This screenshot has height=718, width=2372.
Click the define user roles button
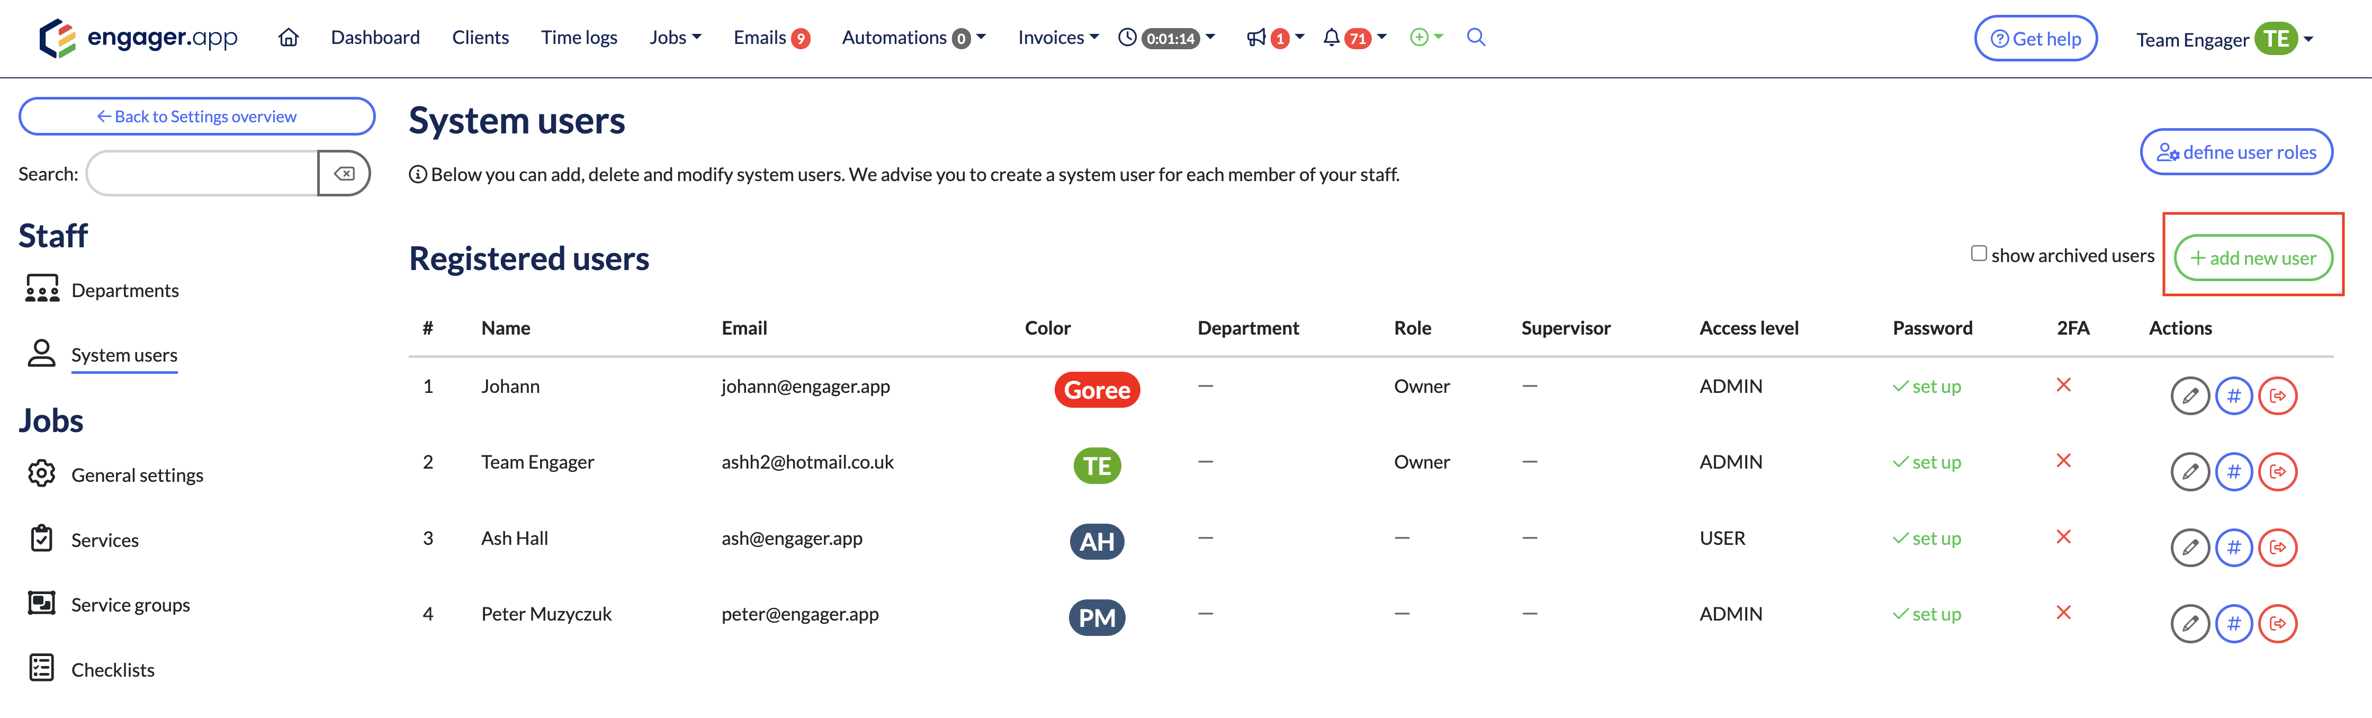[x=2236, y=153]
